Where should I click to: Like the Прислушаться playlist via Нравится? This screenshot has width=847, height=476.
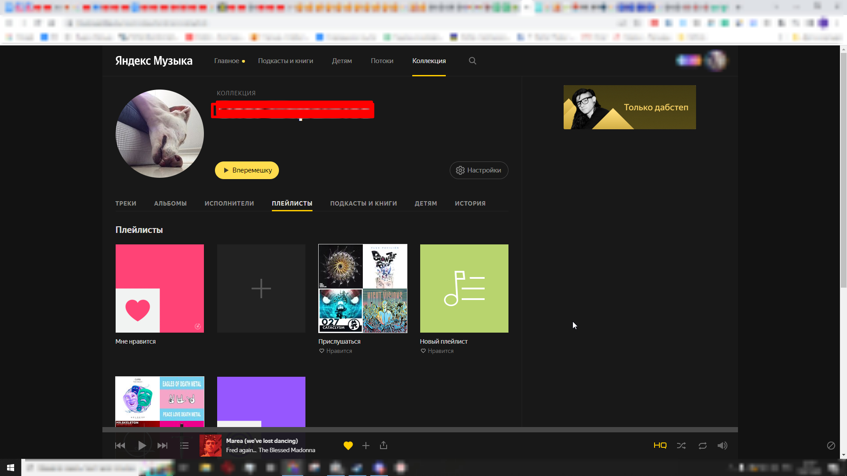pyautogui.click(x=336, y=351)
